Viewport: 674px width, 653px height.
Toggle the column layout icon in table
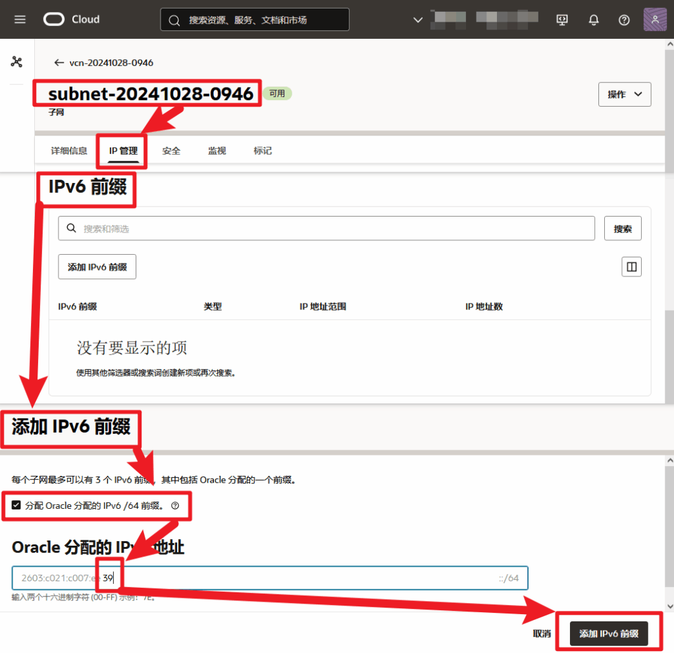631,267
